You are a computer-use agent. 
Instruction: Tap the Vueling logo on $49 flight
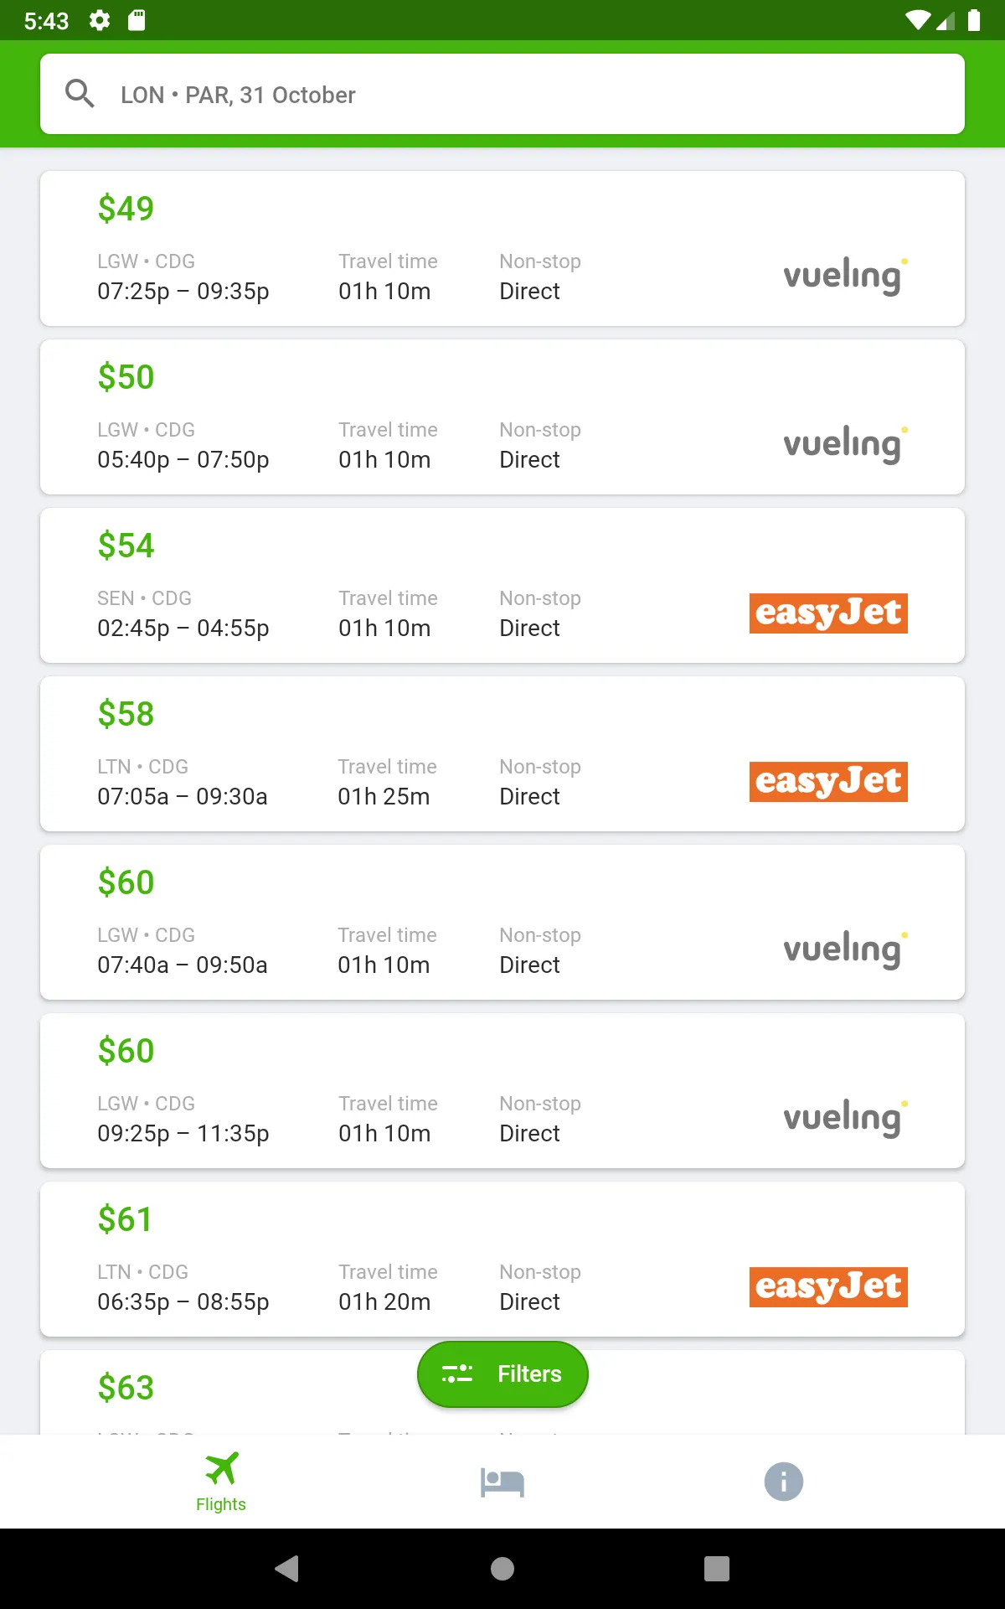click(845, 276)
